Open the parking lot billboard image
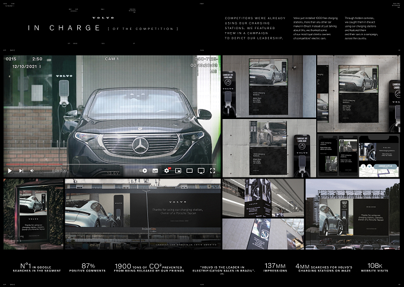 353,214
